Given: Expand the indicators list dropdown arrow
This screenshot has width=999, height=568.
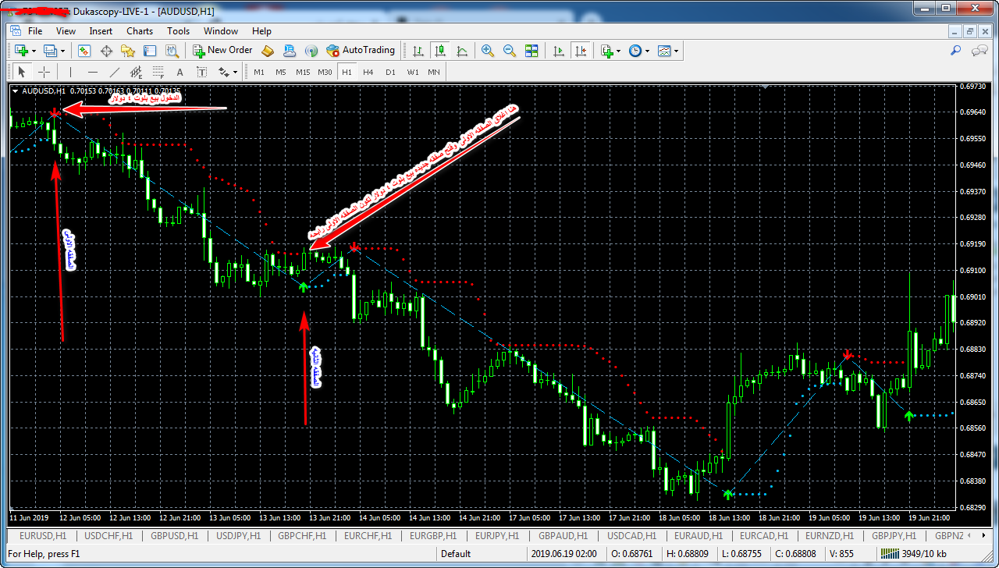Looking at the screenshot, I should tap(618, 51).
